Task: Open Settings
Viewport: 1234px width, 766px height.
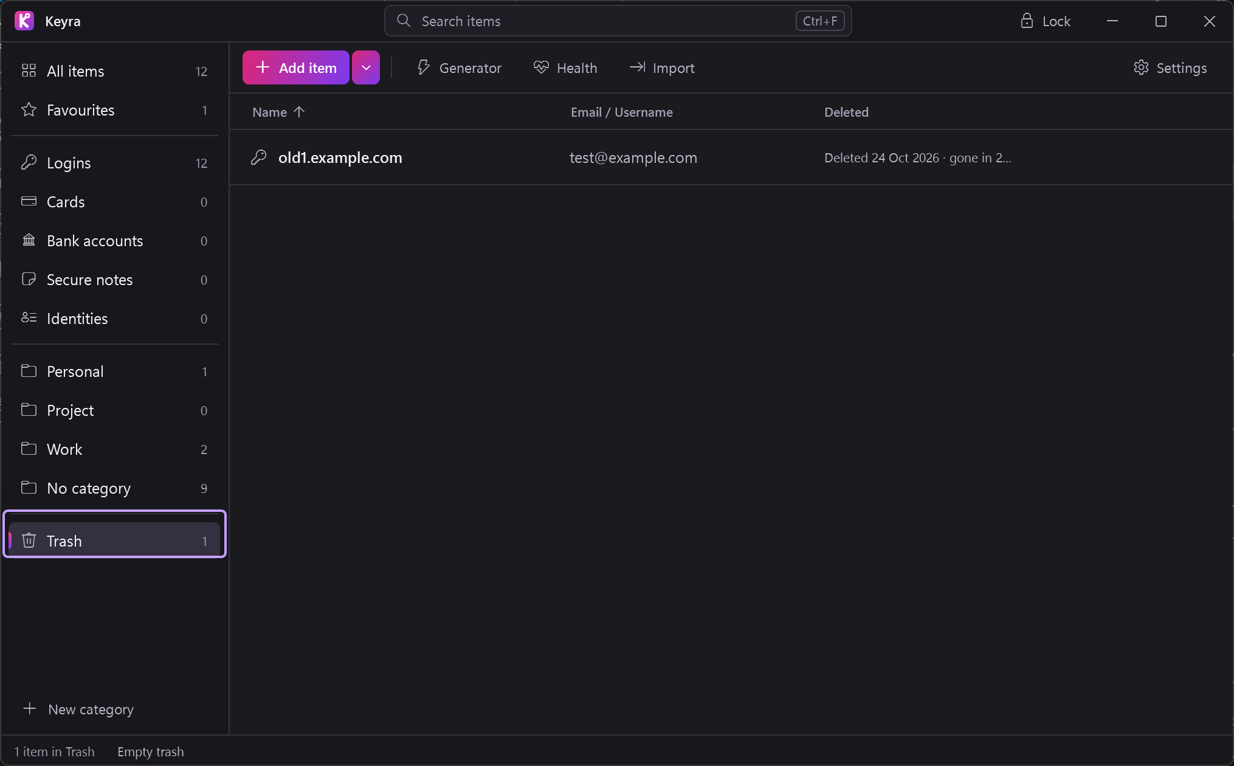Action: click(x=1170, y=68)
